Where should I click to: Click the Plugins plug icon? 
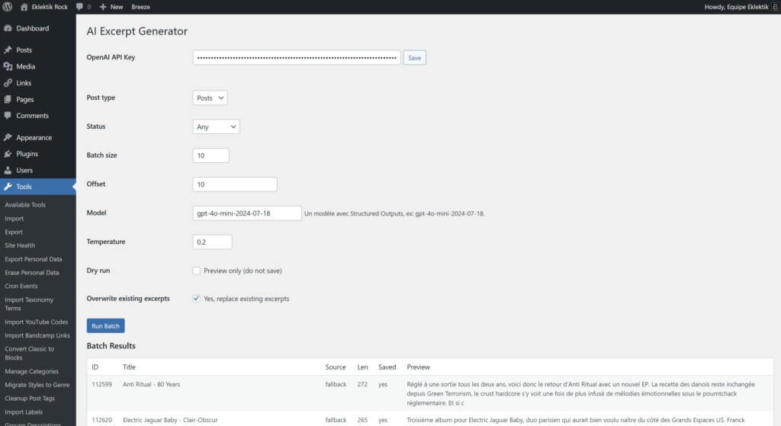tap(8, 154)
